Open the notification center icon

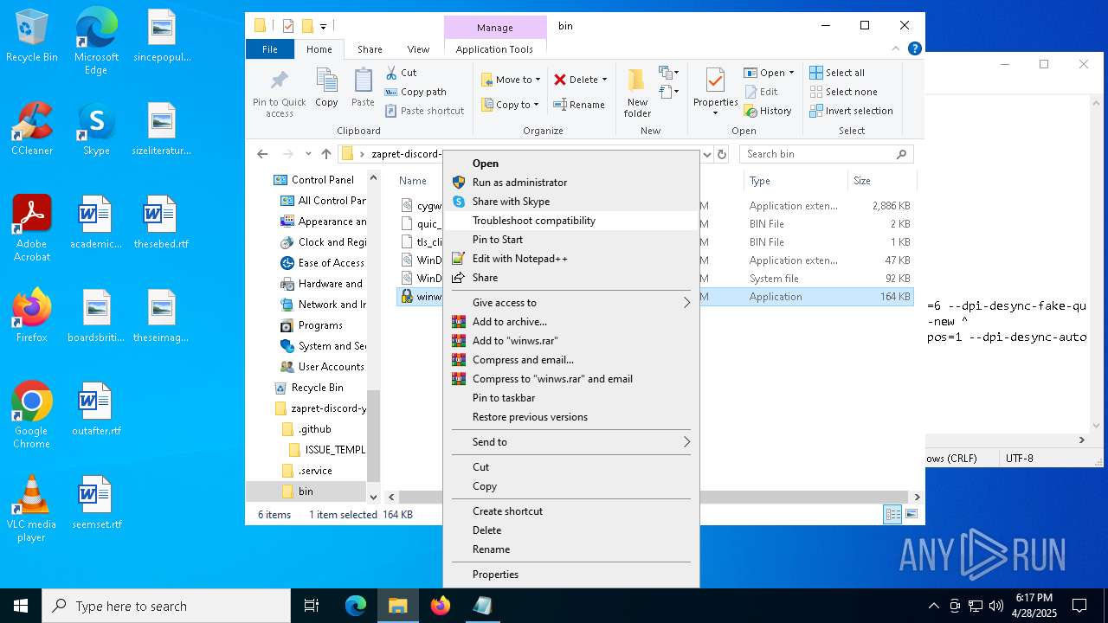[x=1079, y=606]
